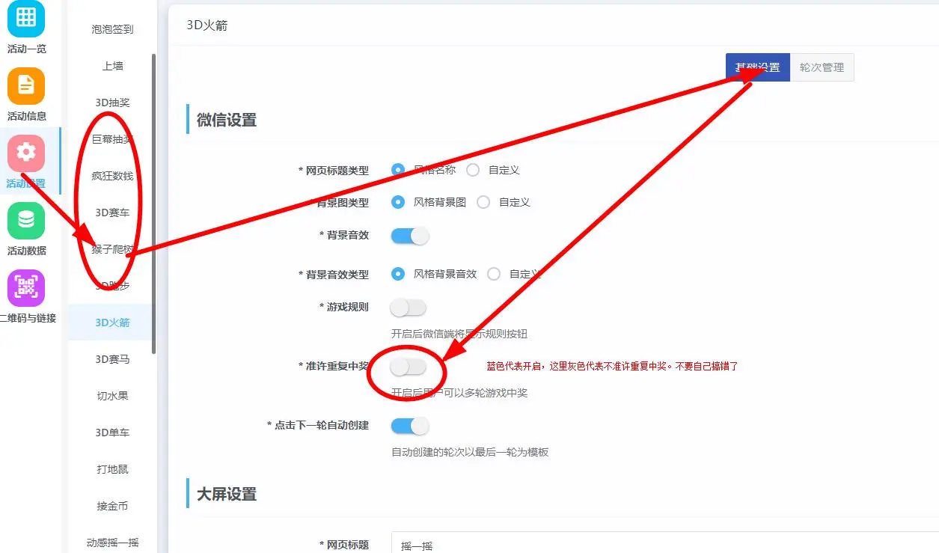
Task: Select the 活动设置 gear icon
Action: (x=26, y=153)
